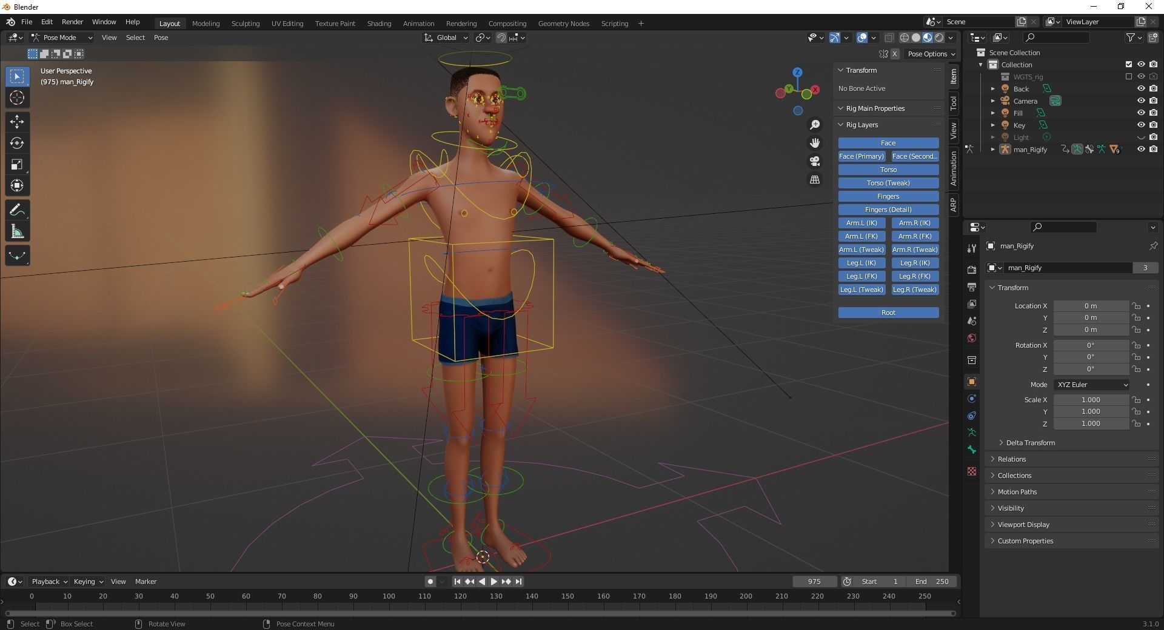Toggle auto keying record button
Screen dimensions: 1164x630
tap(430, 582)
